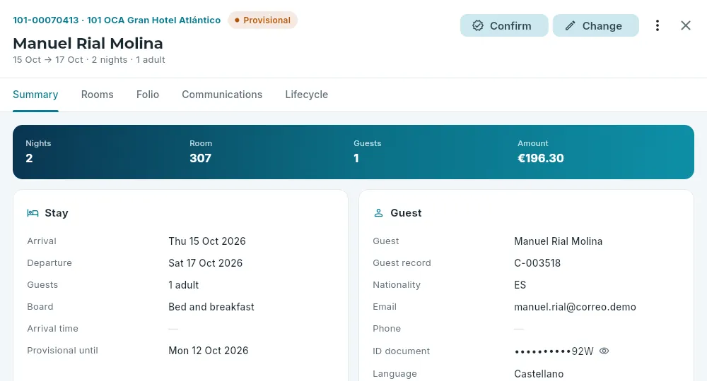Open reservation link 101-00070413 OCA Gran Hotel Atlántico
The width and height of the screenshot is (707, 381).
[x=117, y=20]
